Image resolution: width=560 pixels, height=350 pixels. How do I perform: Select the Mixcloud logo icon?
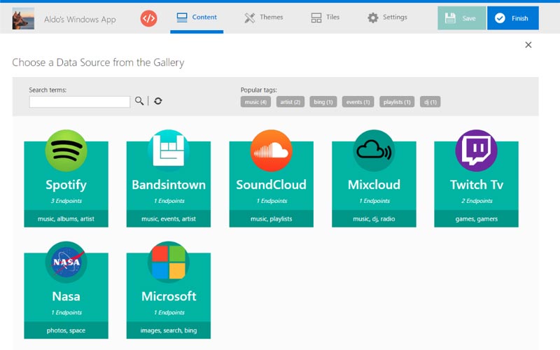(x=374, y=150)
